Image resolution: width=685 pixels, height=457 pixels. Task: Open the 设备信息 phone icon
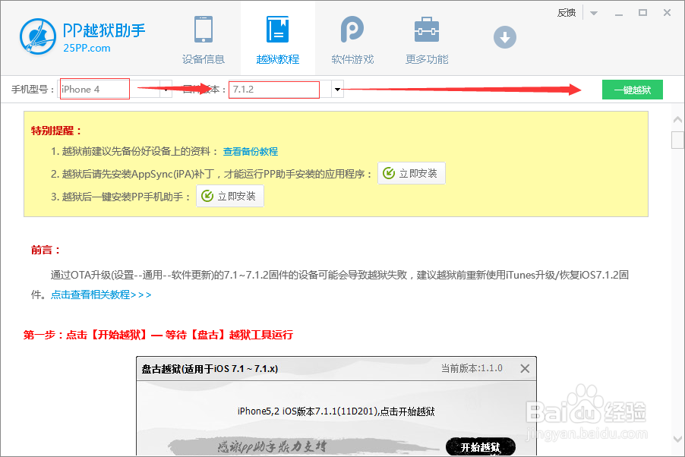203,30
